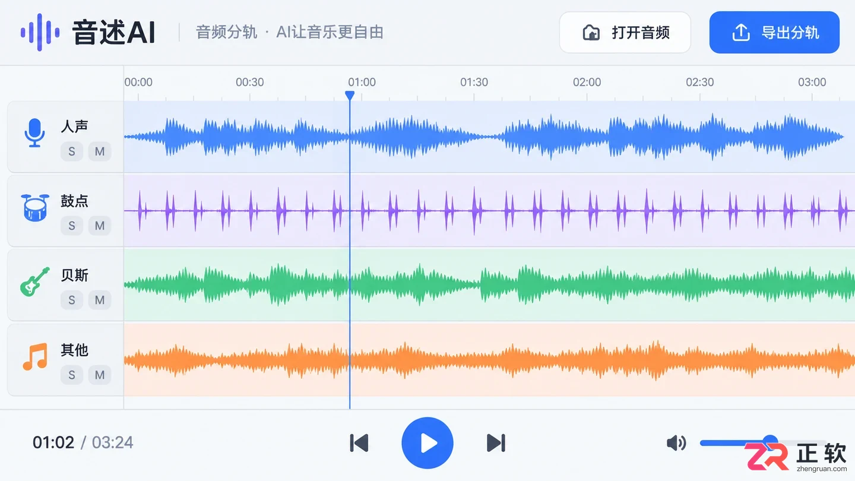Screen dimensions: 855x481
Task: Skip to next with the forward button
Action: tap(496, 443)
